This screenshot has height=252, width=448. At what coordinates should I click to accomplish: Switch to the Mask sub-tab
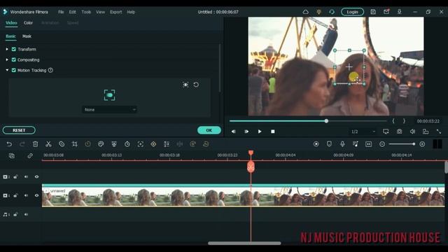pos(27,36)
